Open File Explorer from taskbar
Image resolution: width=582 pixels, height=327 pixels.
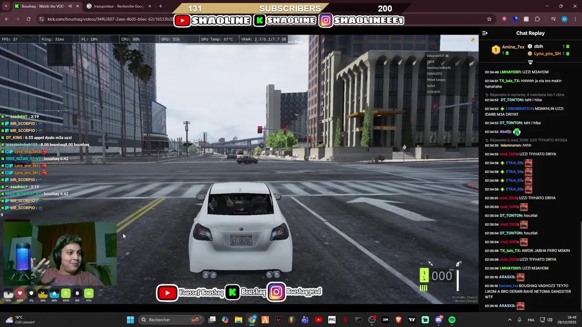[238, 320]
